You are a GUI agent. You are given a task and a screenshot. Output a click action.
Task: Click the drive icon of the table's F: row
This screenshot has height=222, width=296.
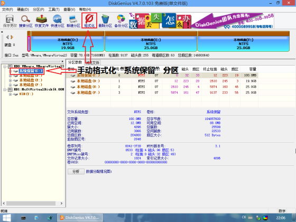pyautogui.click(x=73, y=92)
